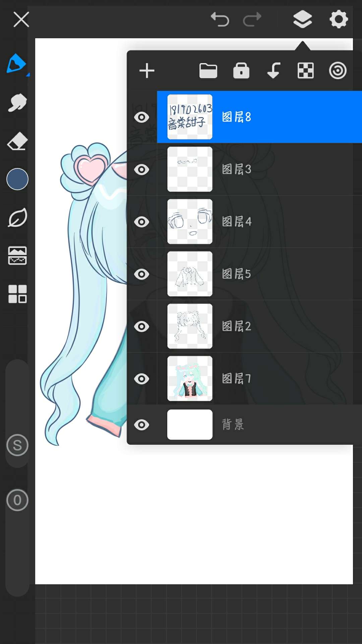Screen dimensions: 362x644
Task: Tap the undo arrow
Action: 220,19
